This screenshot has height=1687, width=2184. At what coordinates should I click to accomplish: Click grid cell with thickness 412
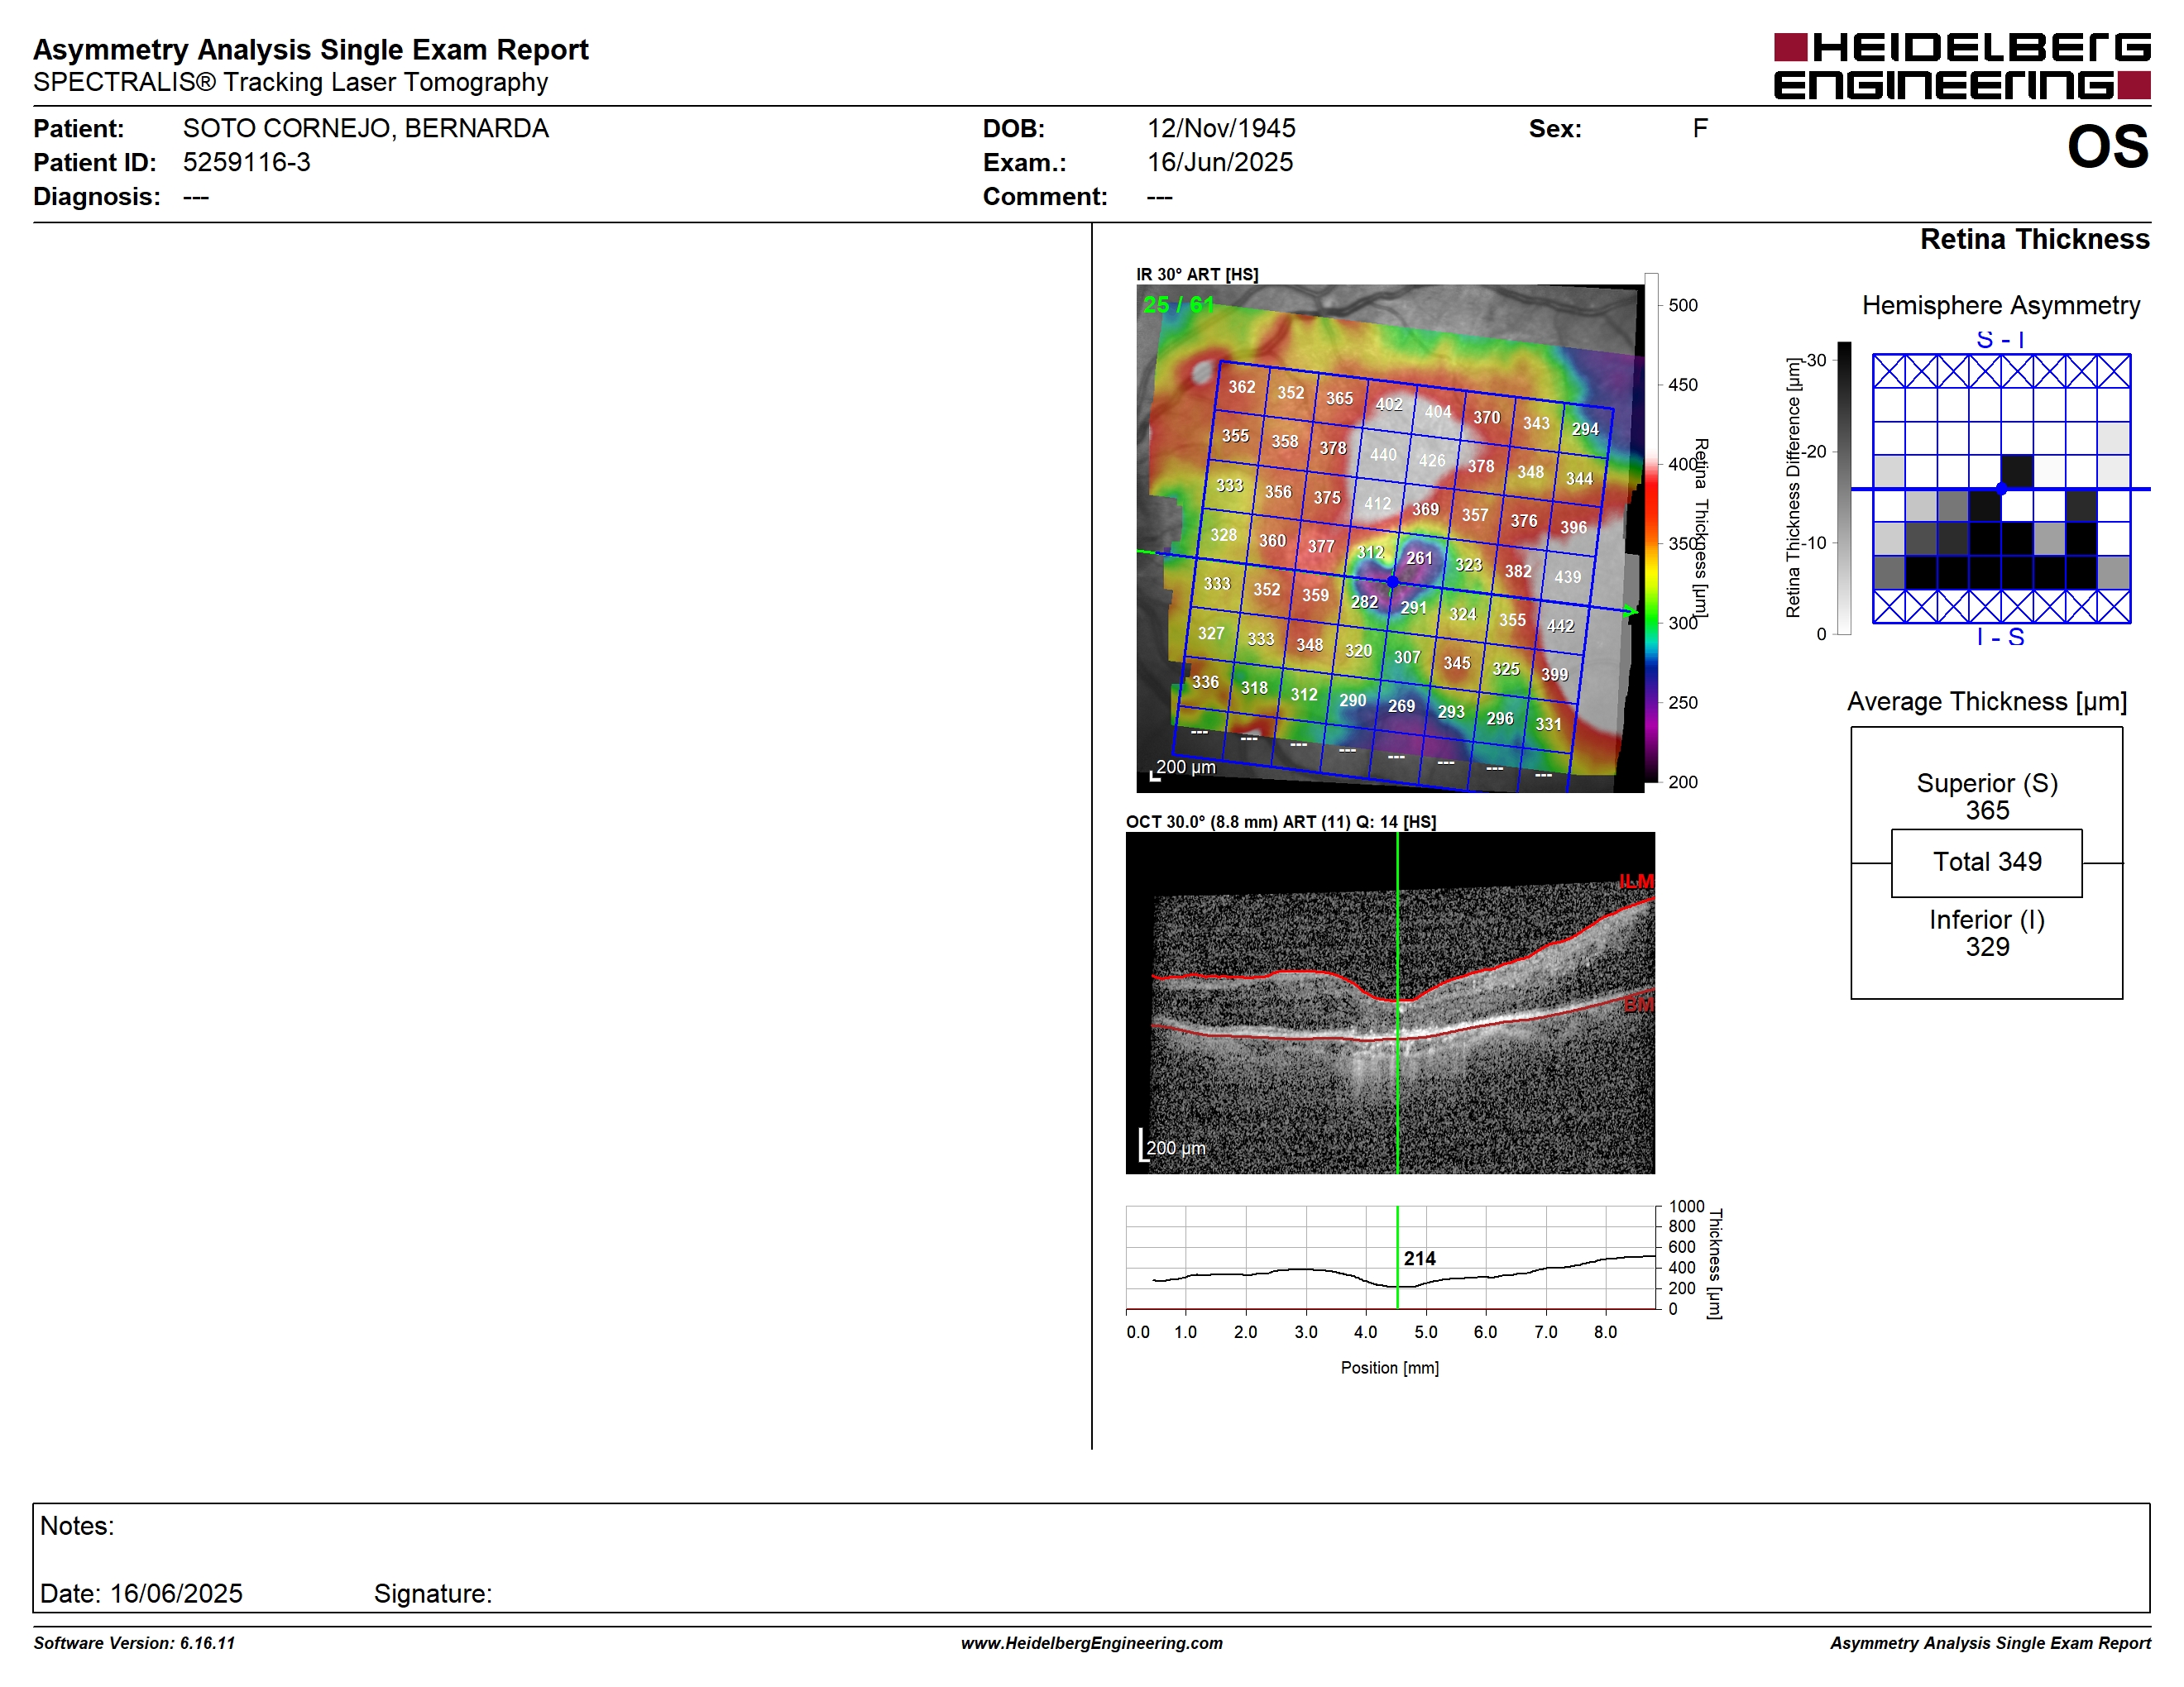click(x=1377, y=504)
